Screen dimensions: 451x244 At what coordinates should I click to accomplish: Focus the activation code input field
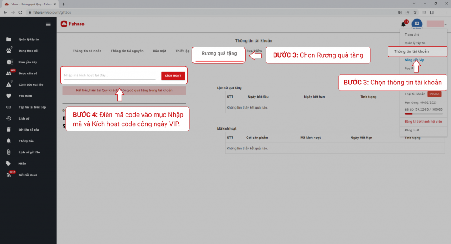(110, 76)
